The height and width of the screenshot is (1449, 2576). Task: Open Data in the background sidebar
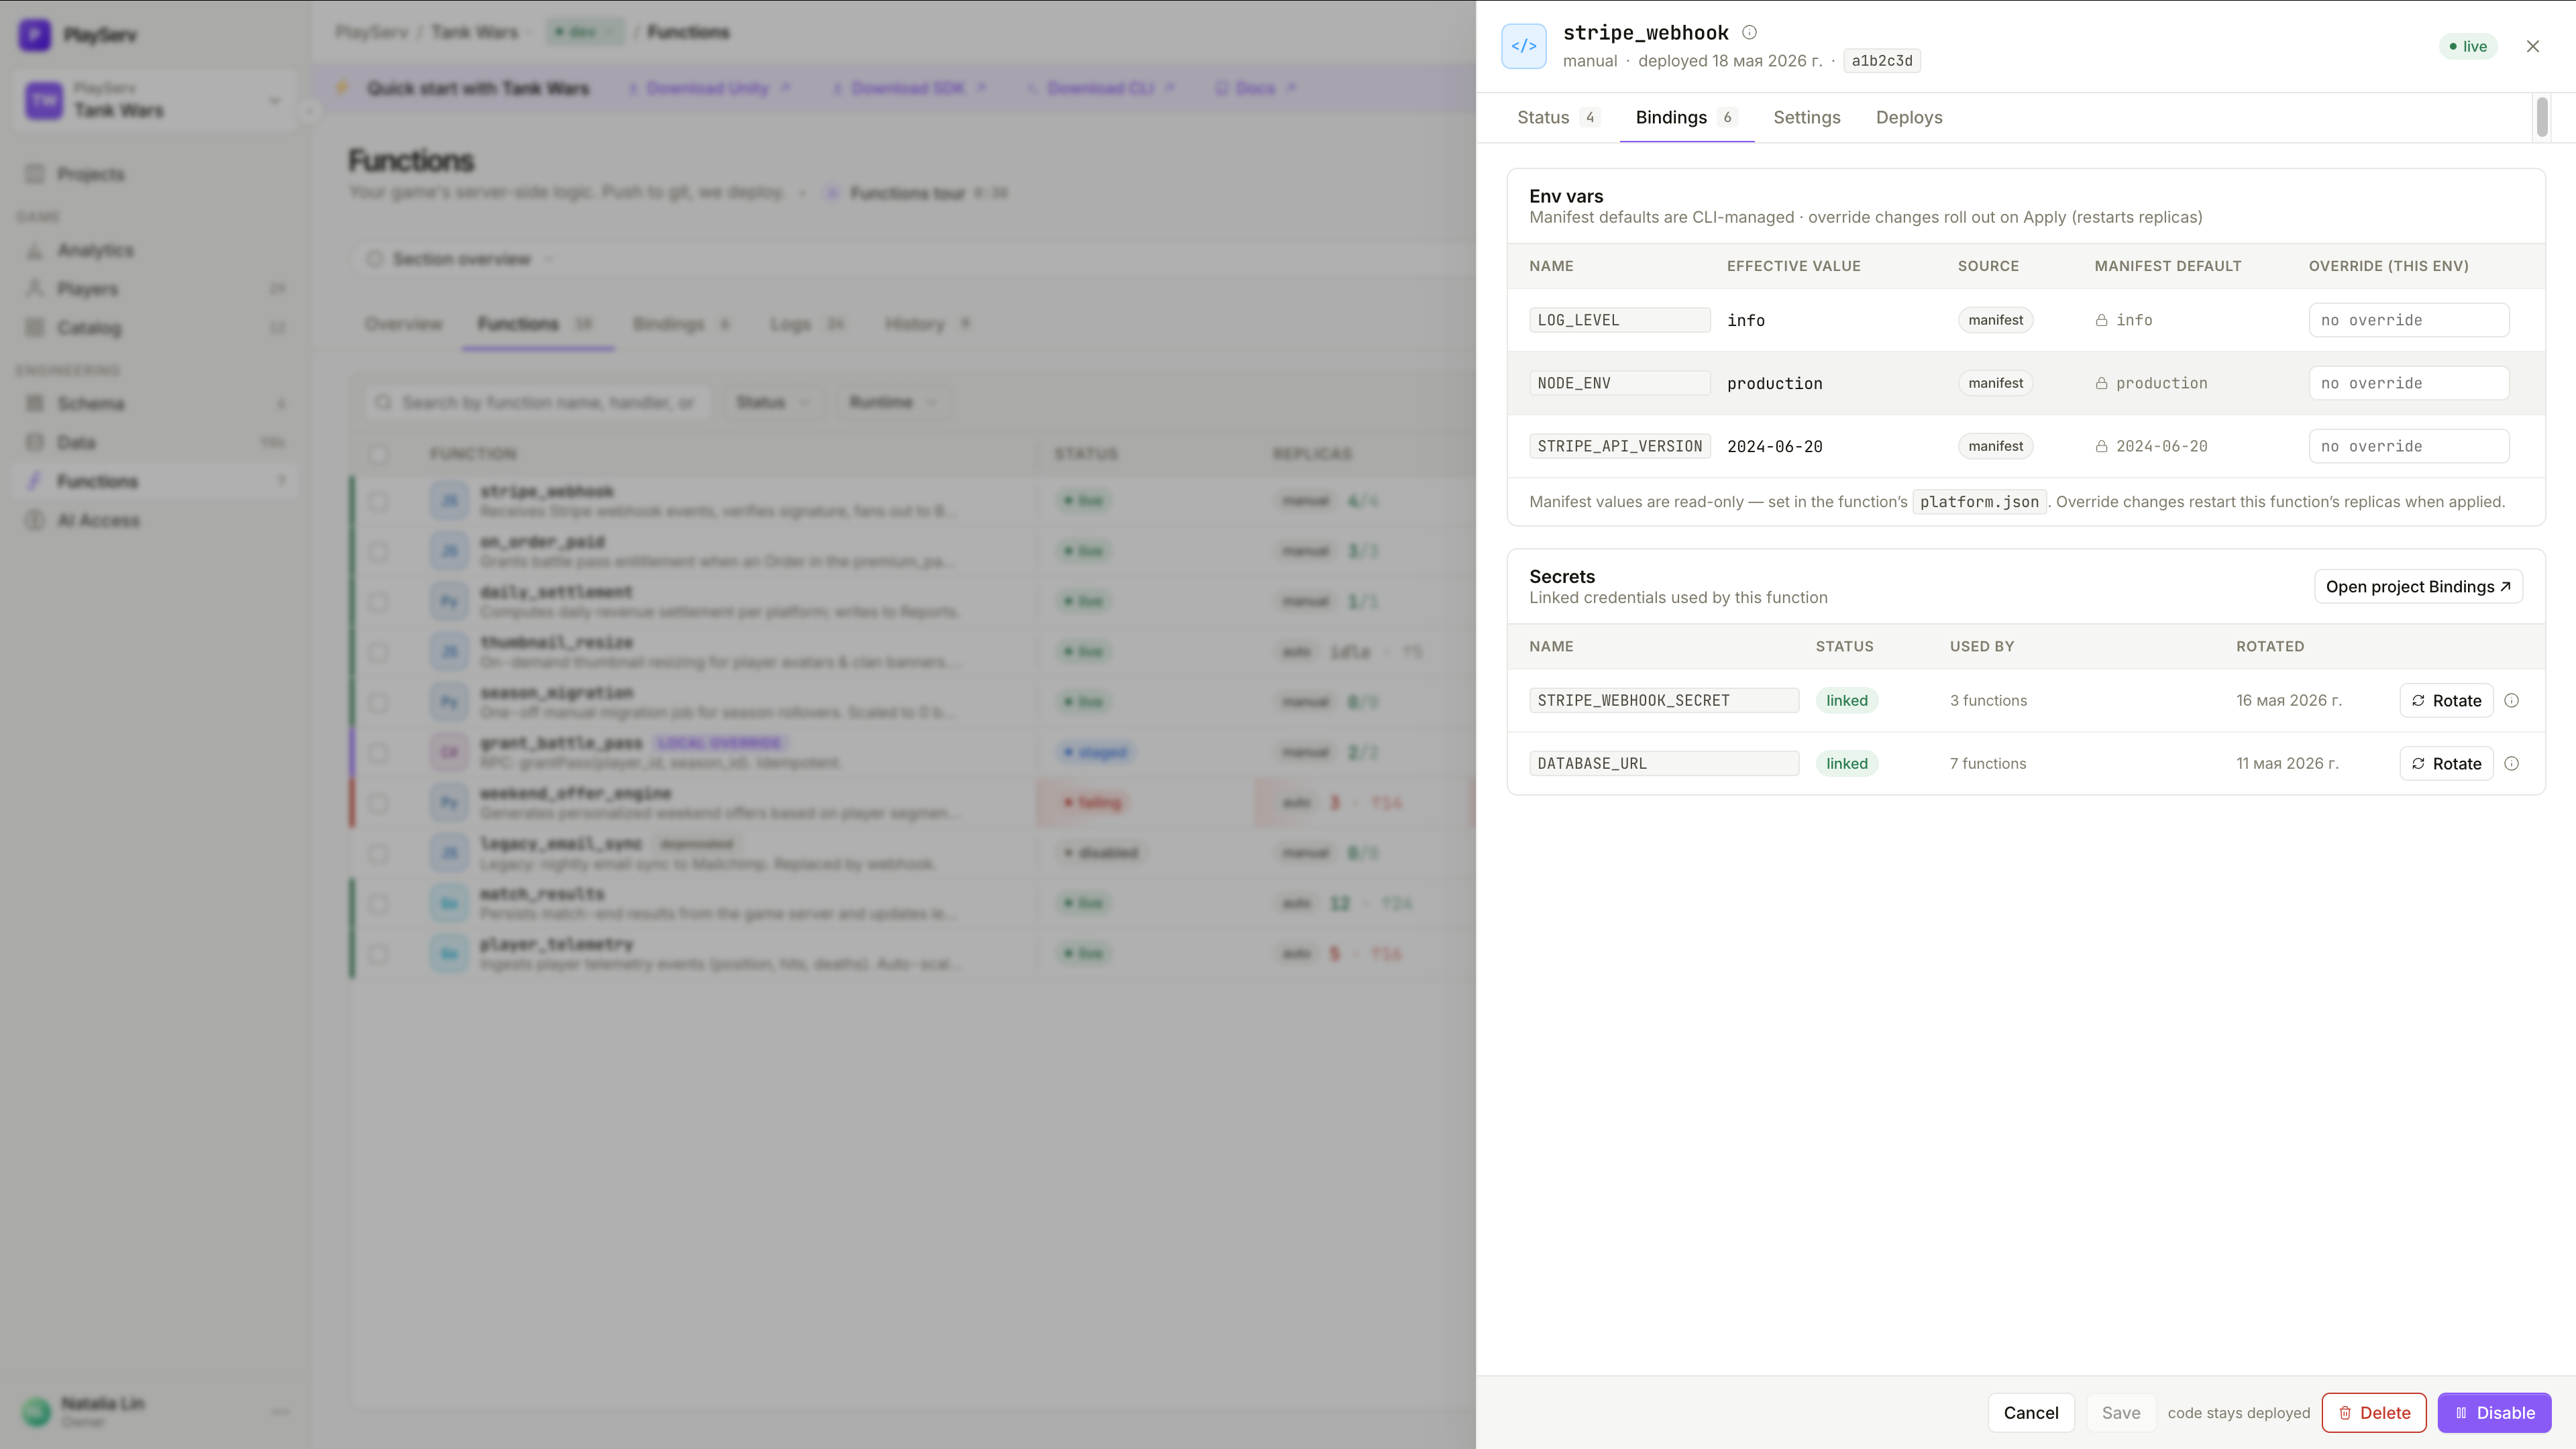(x=154, y=442)
